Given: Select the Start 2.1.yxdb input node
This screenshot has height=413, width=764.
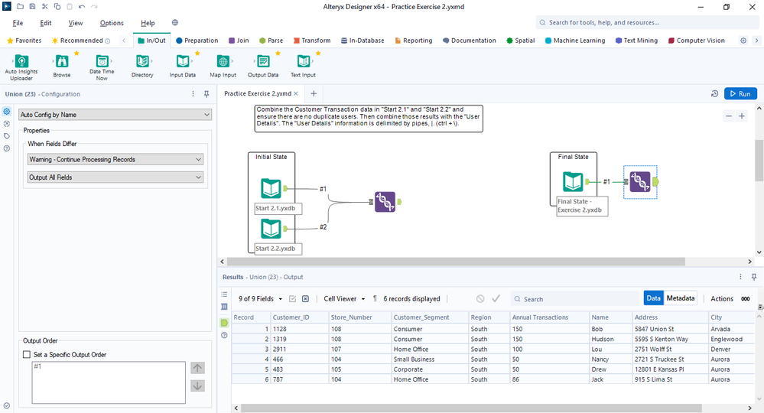Looking at the screenshot, I should tap(271, 188).
